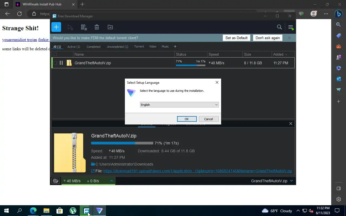Screen dimensions: 346x216
Task: Open uTorrent from the taskbar
Action: pyautogui.click(x=73, y=211)
